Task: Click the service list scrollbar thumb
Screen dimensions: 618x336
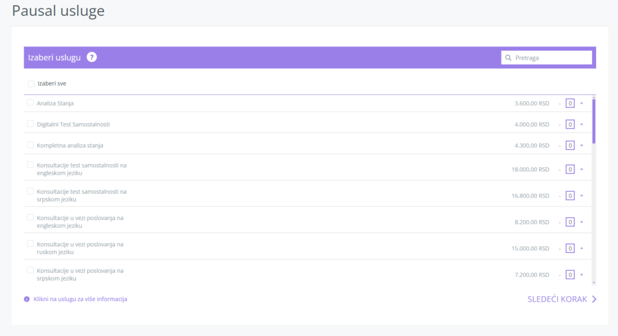Action: (594, 121)
